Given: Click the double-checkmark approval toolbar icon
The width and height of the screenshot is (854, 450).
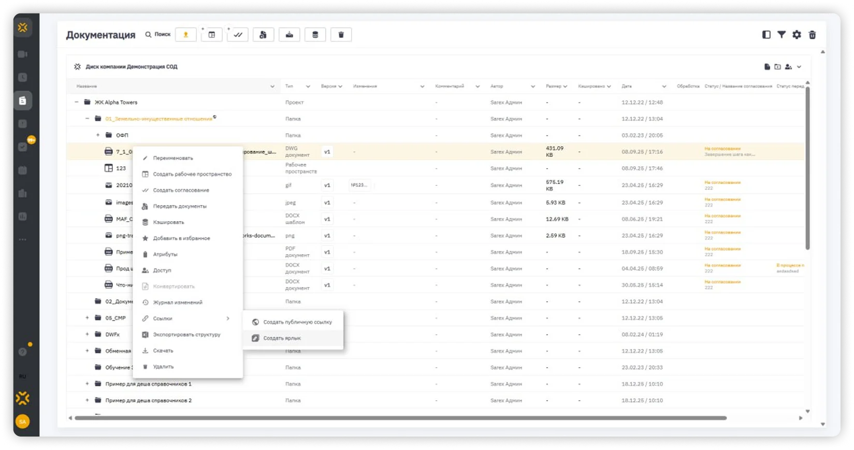Looking at the screenshot, I should click(x=238, y=35).
